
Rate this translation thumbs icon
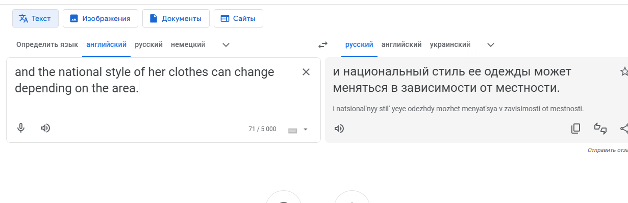pos(600,129)
